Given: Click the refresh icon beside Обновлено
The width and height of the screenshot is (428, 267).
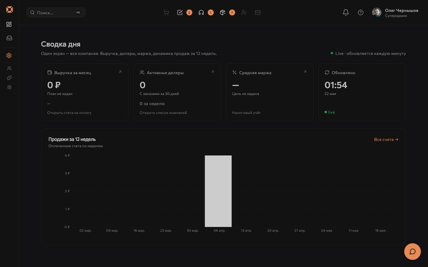Looking at the screenshot, I should point(327,72).
